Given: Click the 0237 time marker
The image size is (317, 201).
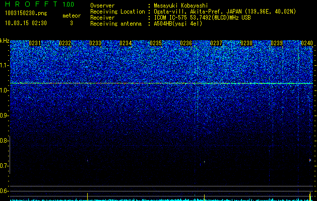Looking at the screenshot, I should tap(216, 43).
